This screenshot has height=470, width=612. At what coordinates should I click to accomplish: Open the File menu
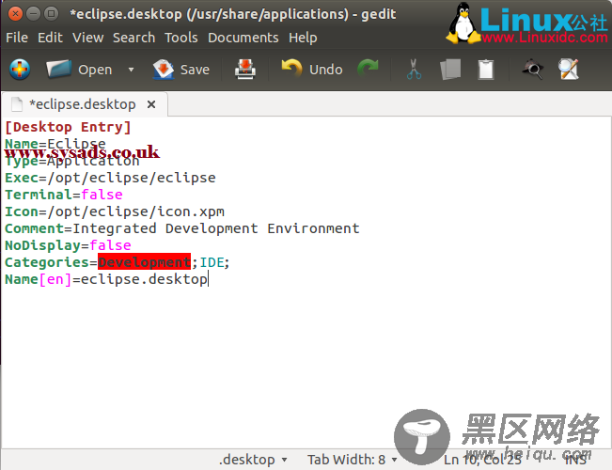17,38
